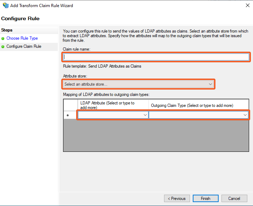This screenshot has width=253, height=206.
Task: Go to the Choose Rule Type step
Action: click(22, 38)
